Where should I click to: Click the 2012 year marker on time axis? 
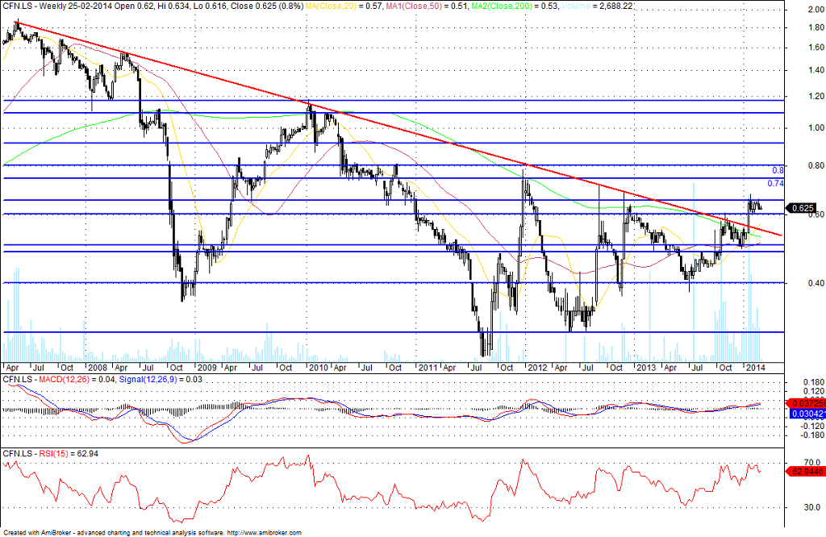point(536,367)
